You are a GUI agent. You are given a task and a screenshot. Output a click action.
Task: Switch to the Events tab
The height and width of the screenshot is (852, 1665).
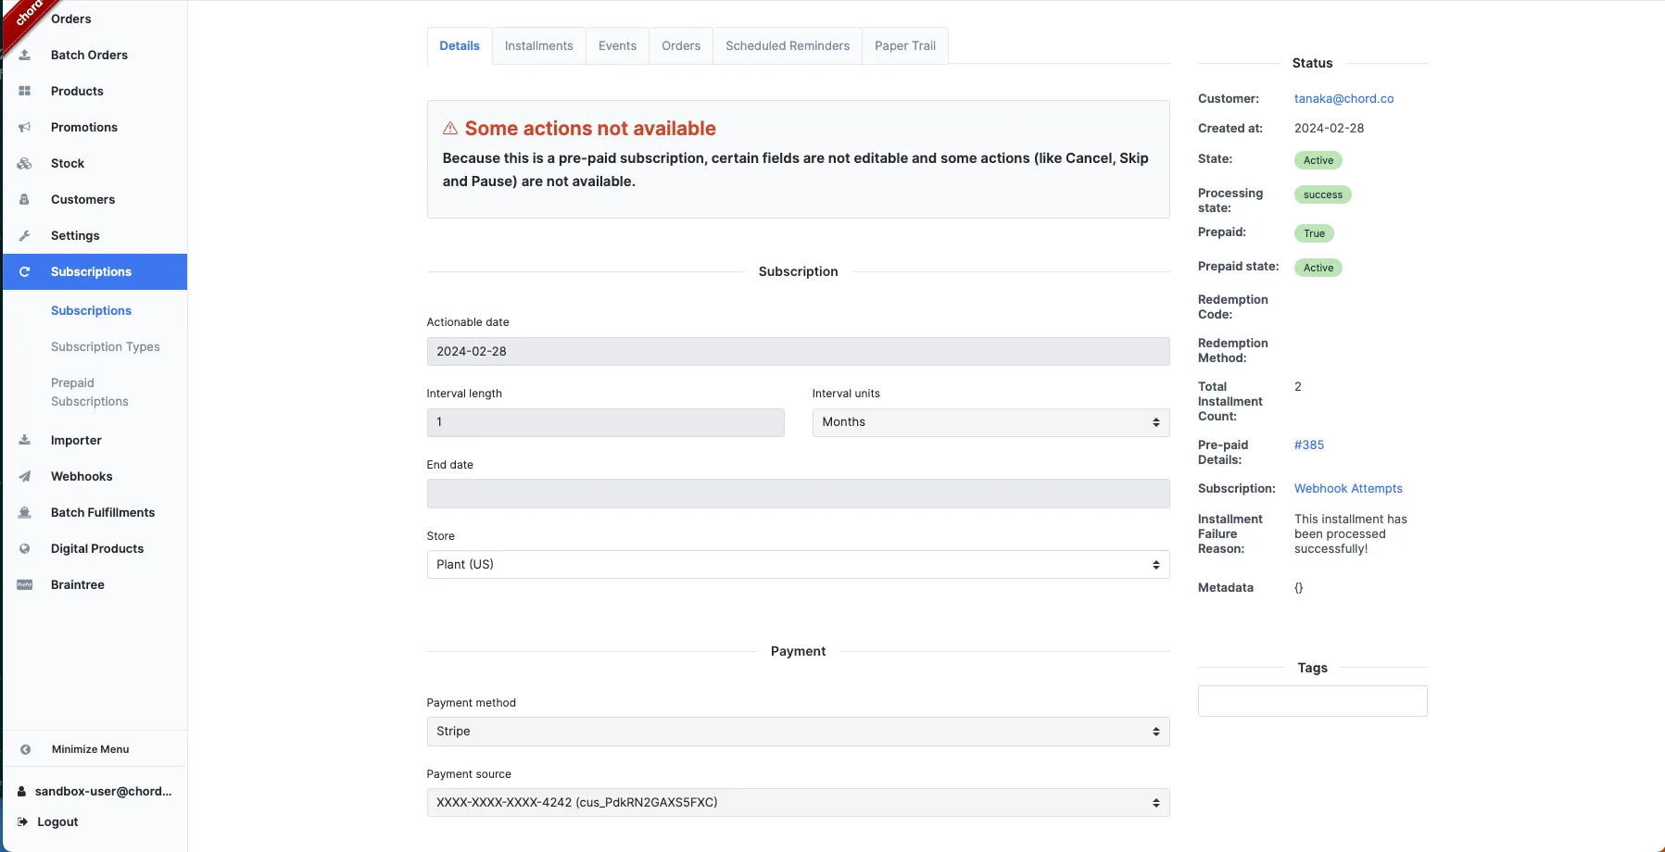pos(617,45)
